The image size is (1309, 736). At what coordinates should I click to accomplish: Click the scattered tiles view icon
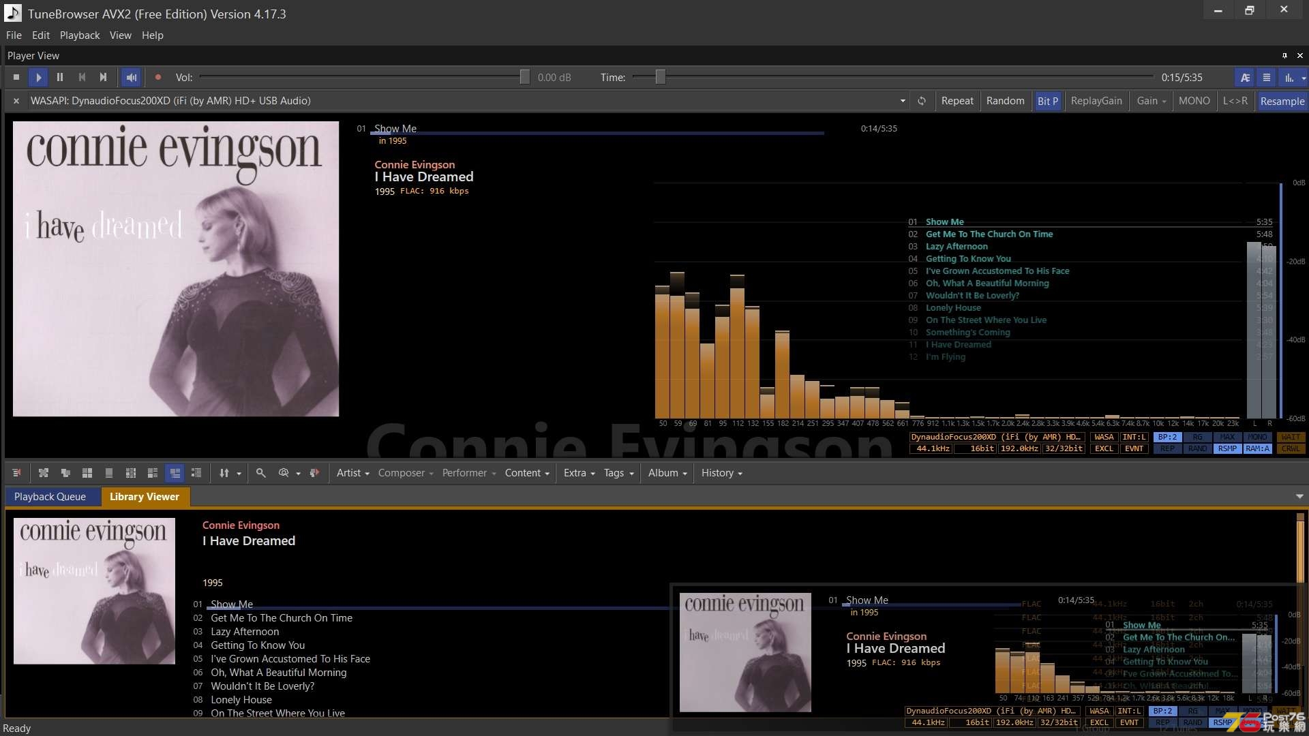pyautogui.click(x=44, y=473)
